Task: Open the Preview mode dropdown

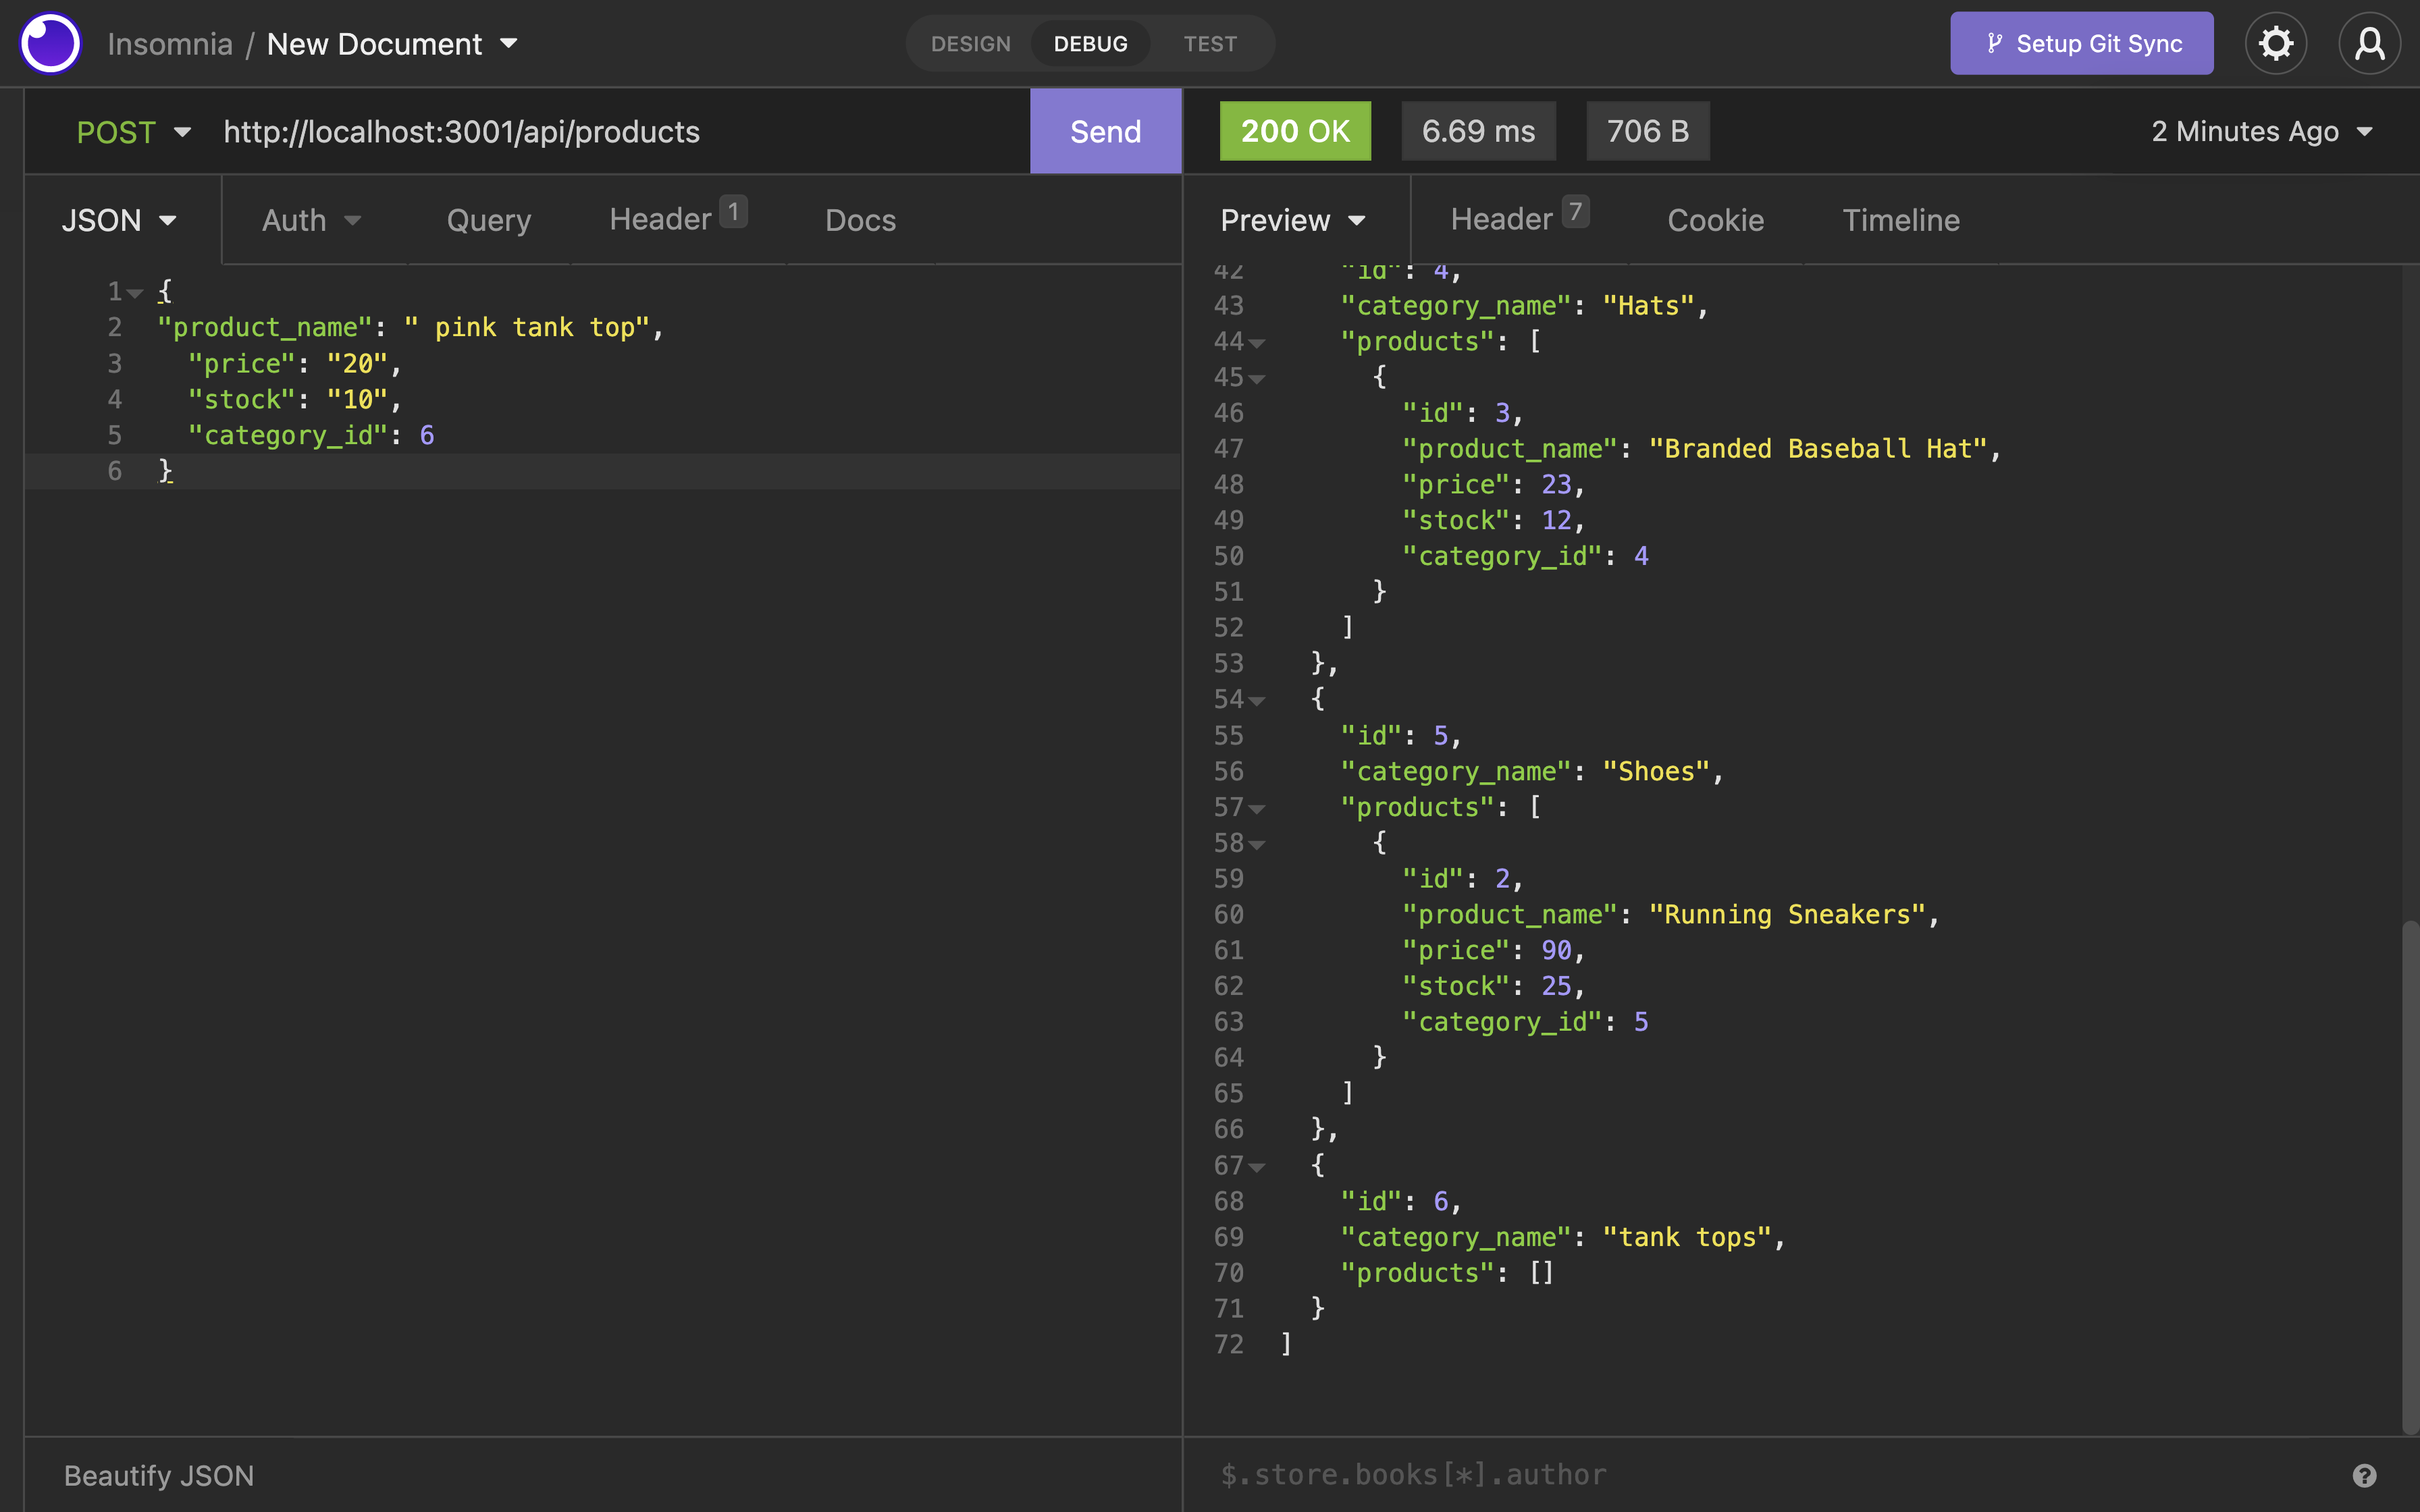Action: 1293,220
